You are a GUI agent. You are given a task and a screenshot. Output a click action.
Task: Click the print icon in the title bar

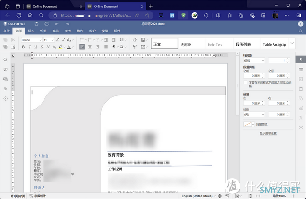[x=47, y=24]
